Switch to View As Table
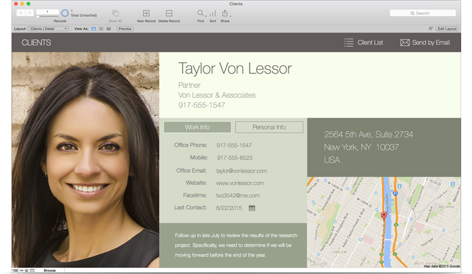 tap(109, 29)
